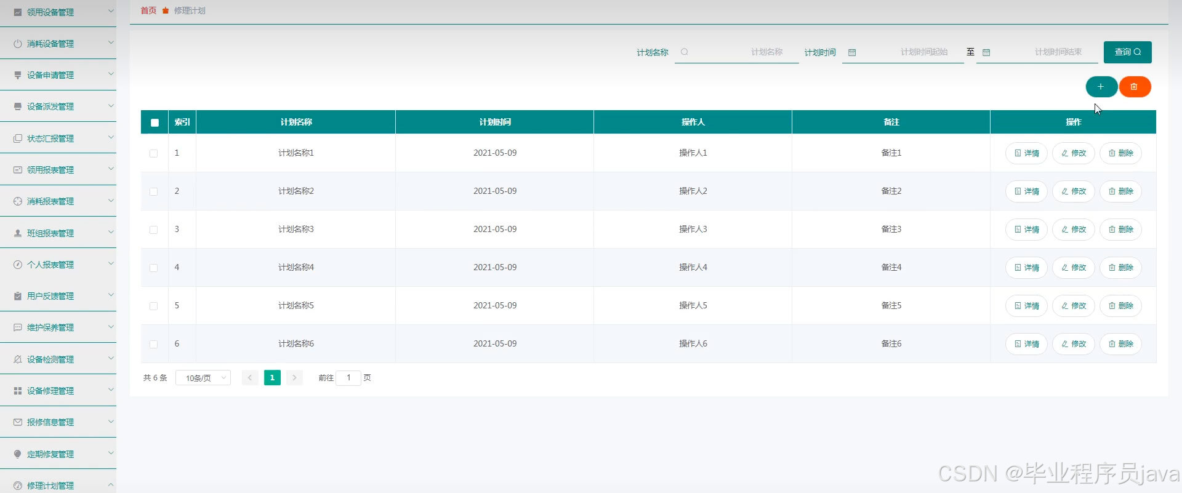Open the 领用报表管理 menu item
1182x493 pixels.
point(58,170)
